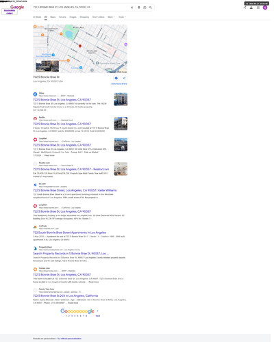
Task: Open the Tools dropdown
Action: click(x=122, y=17)
